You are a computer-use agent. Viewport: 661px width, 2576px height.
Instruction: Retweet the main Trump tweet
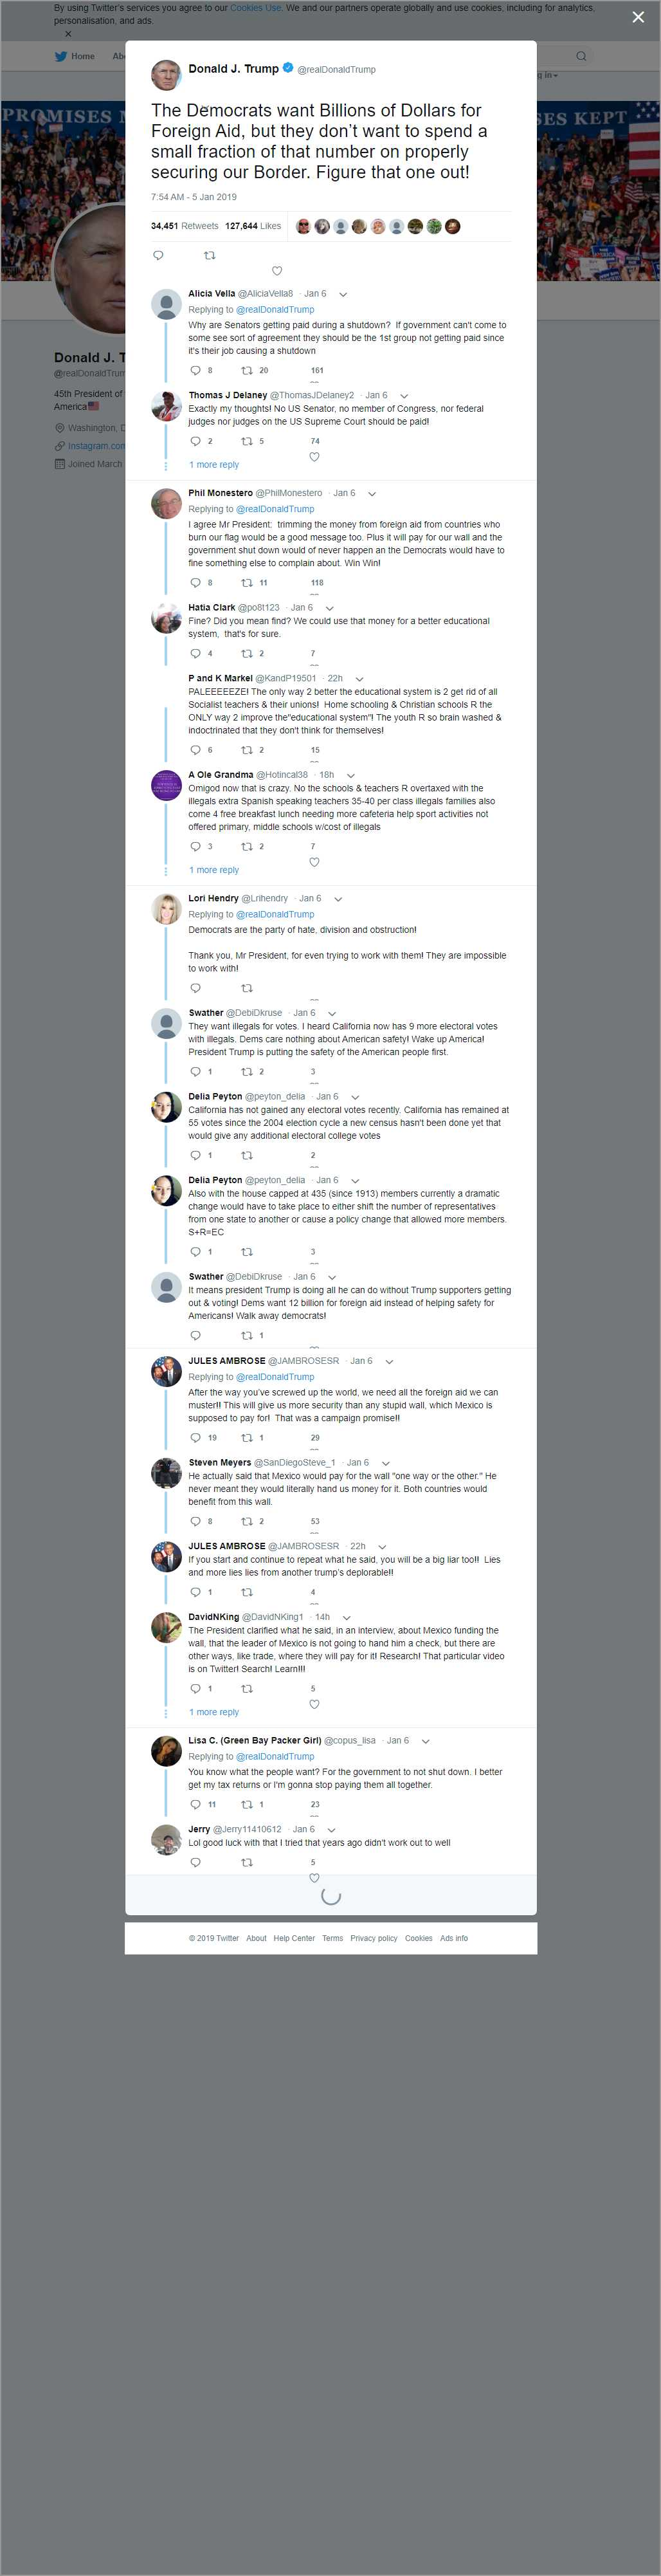click(209, 256)
